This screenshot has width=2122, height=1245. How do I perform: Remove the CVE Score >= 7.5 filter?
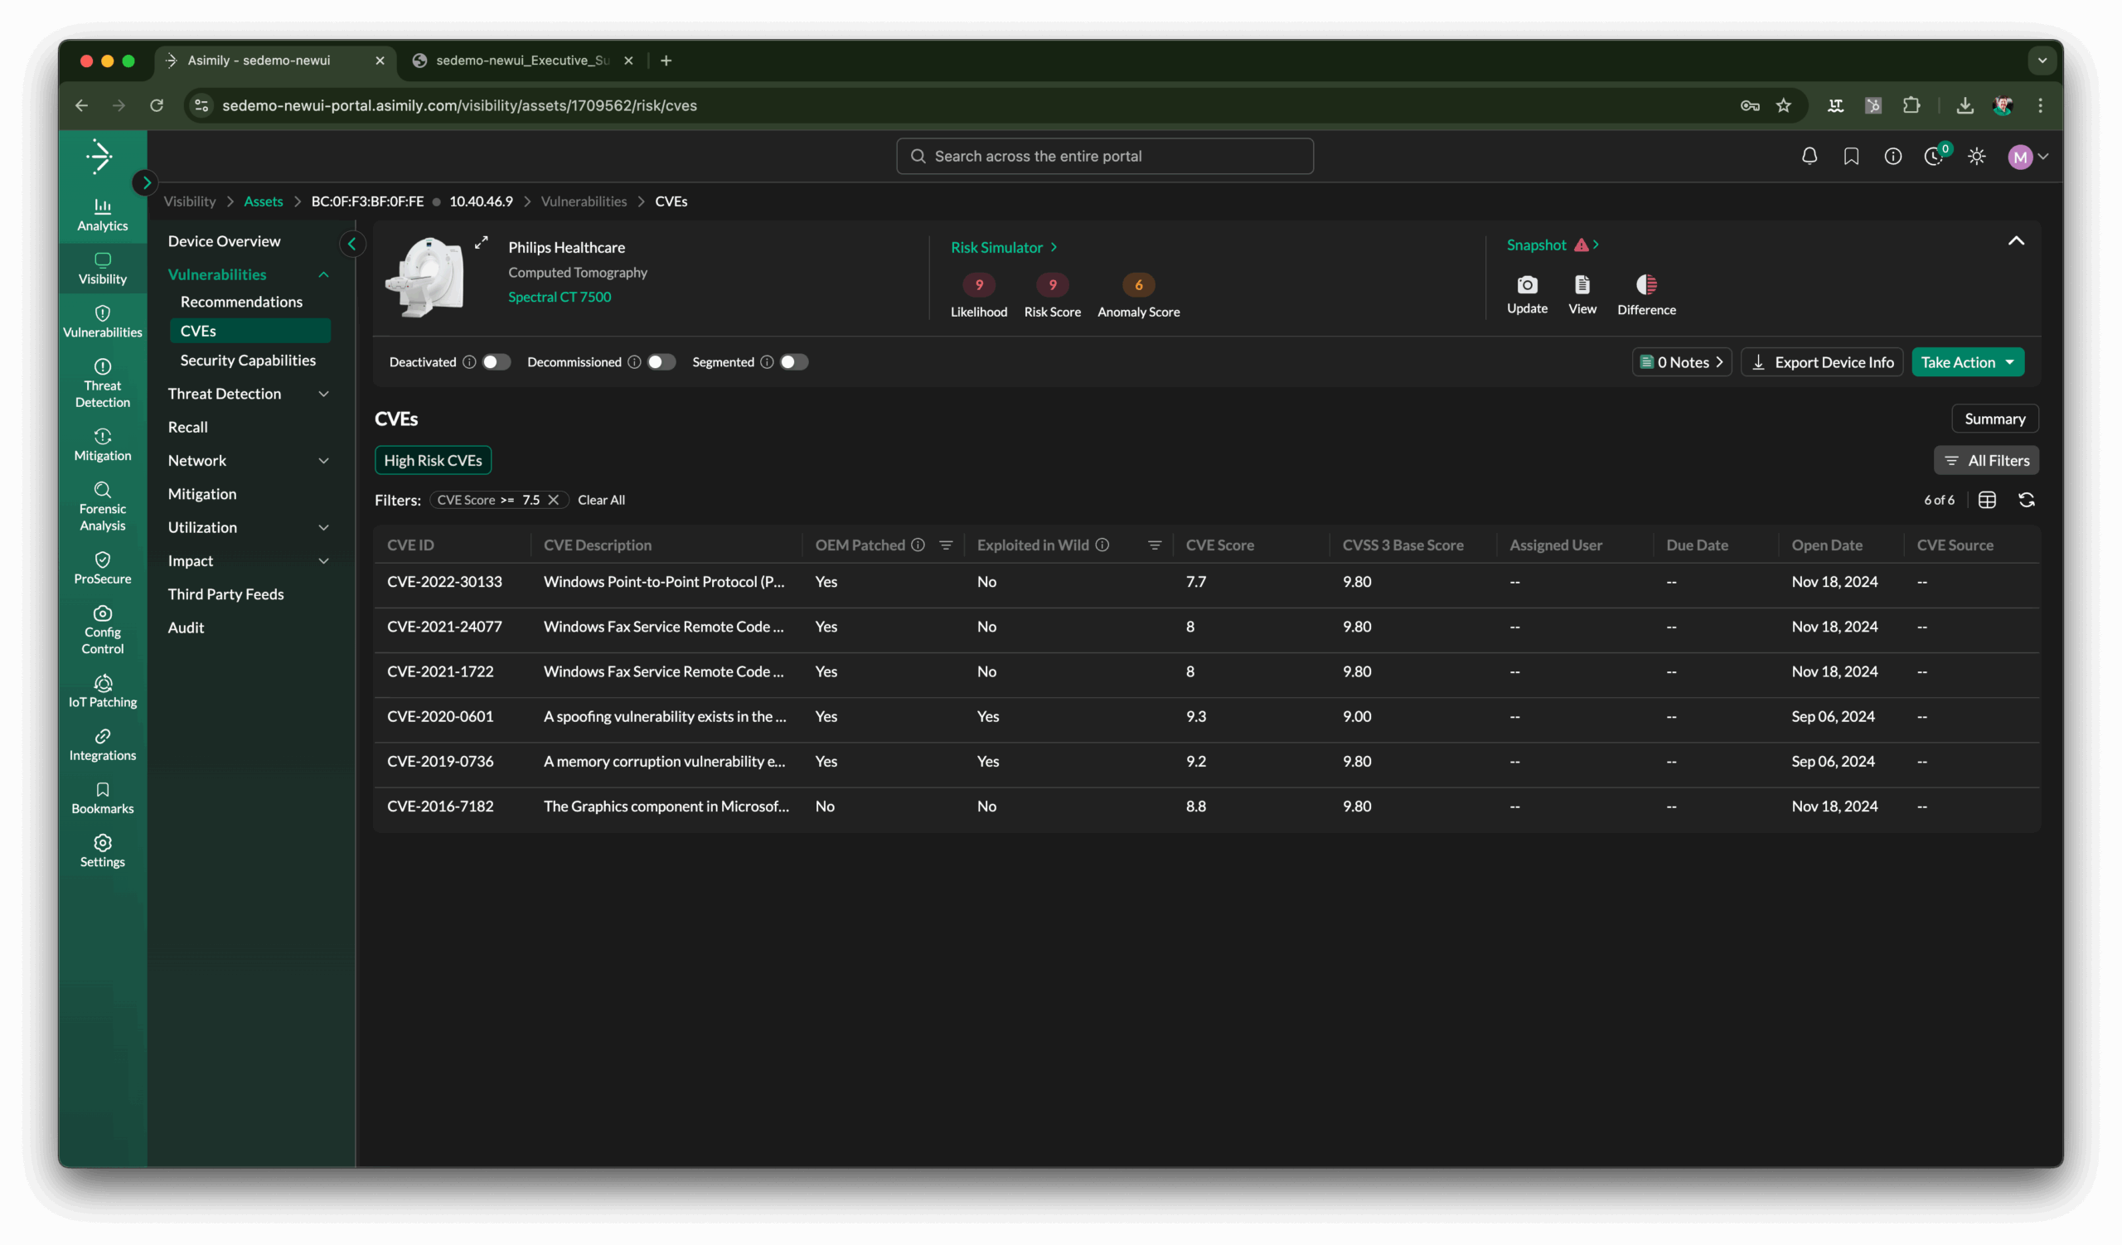(x=553, y=500)
